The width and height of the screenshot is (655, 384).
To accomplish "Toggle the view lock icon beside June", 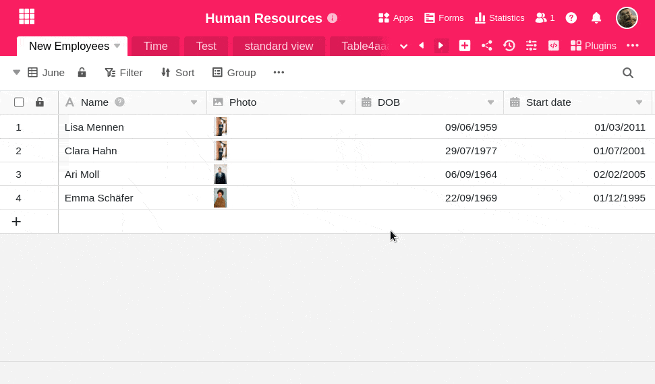I will tap(82, 73).
